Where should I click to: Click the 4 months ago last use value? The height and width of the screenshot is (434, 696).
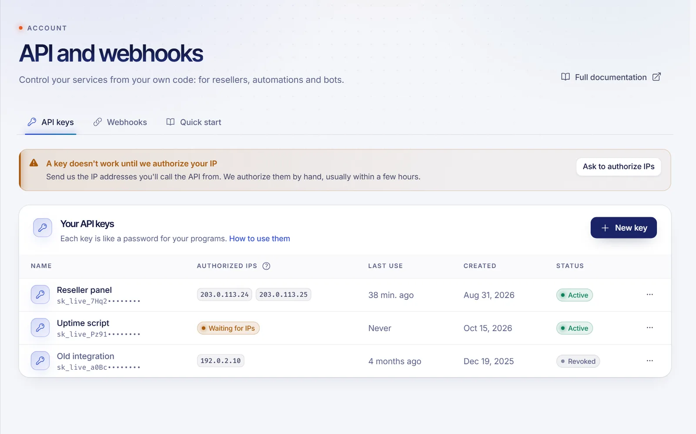click(395, 361)
